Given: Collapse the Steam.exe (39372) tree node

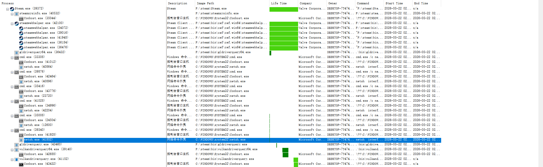Looking at the screenshot, I should coord(7,9).
